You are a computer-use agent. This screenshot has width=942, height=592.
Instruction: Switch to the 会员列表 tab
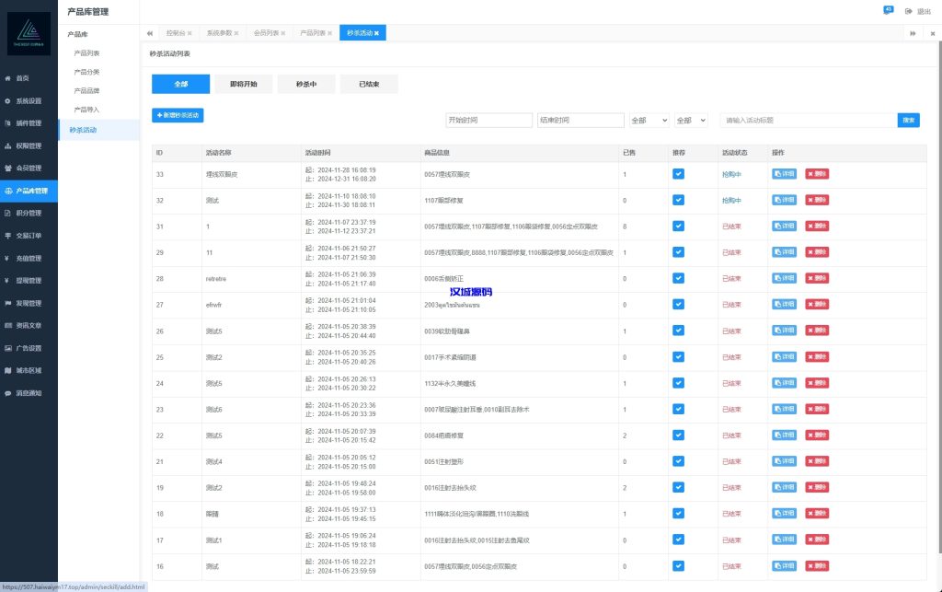coord(269,33)
